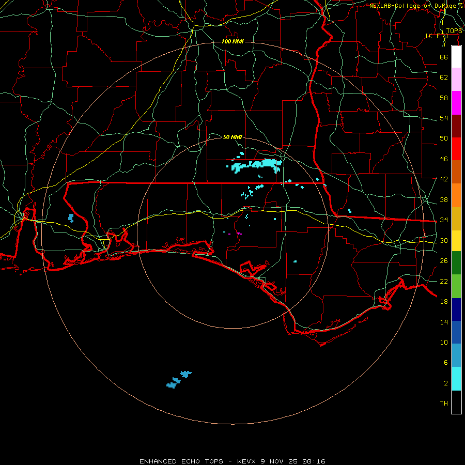465x465 pixels.
Task: Click the white swatch beside 66
Action: (x=456, y=57)
